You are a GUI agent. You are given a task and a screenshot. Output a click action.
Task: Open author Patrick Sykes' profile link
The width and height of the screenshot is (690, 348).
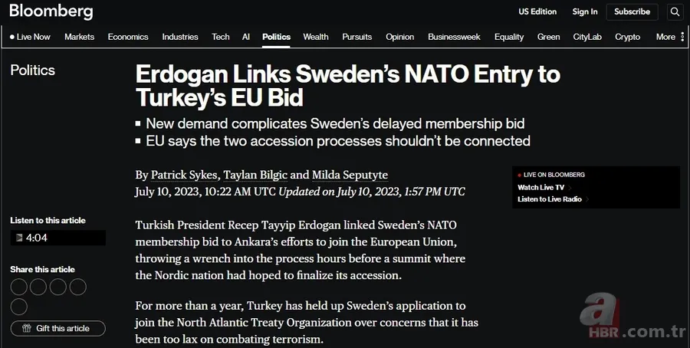(x=183, y=175)
